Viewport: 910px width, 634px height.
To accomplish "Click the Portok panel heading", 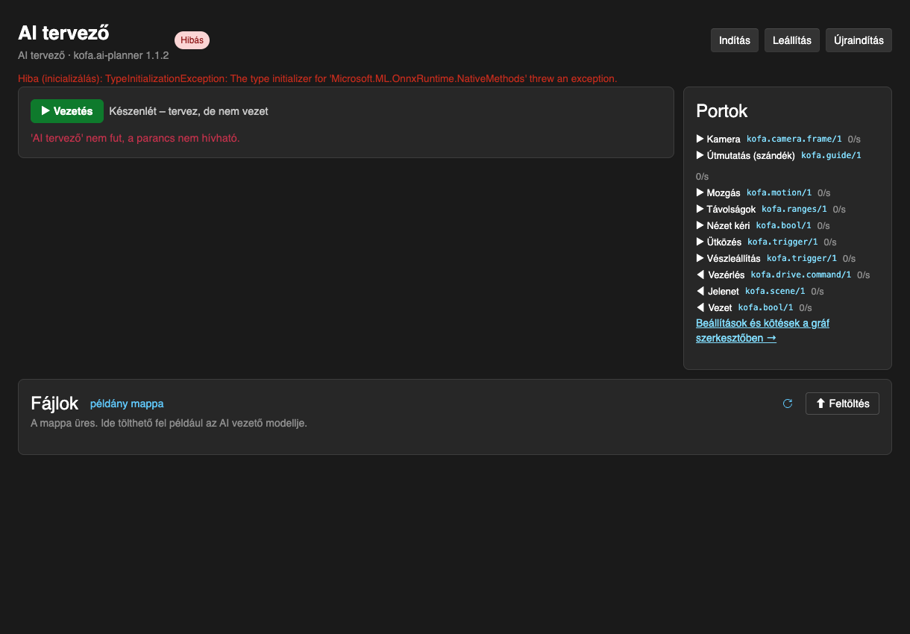I will 722,111.
